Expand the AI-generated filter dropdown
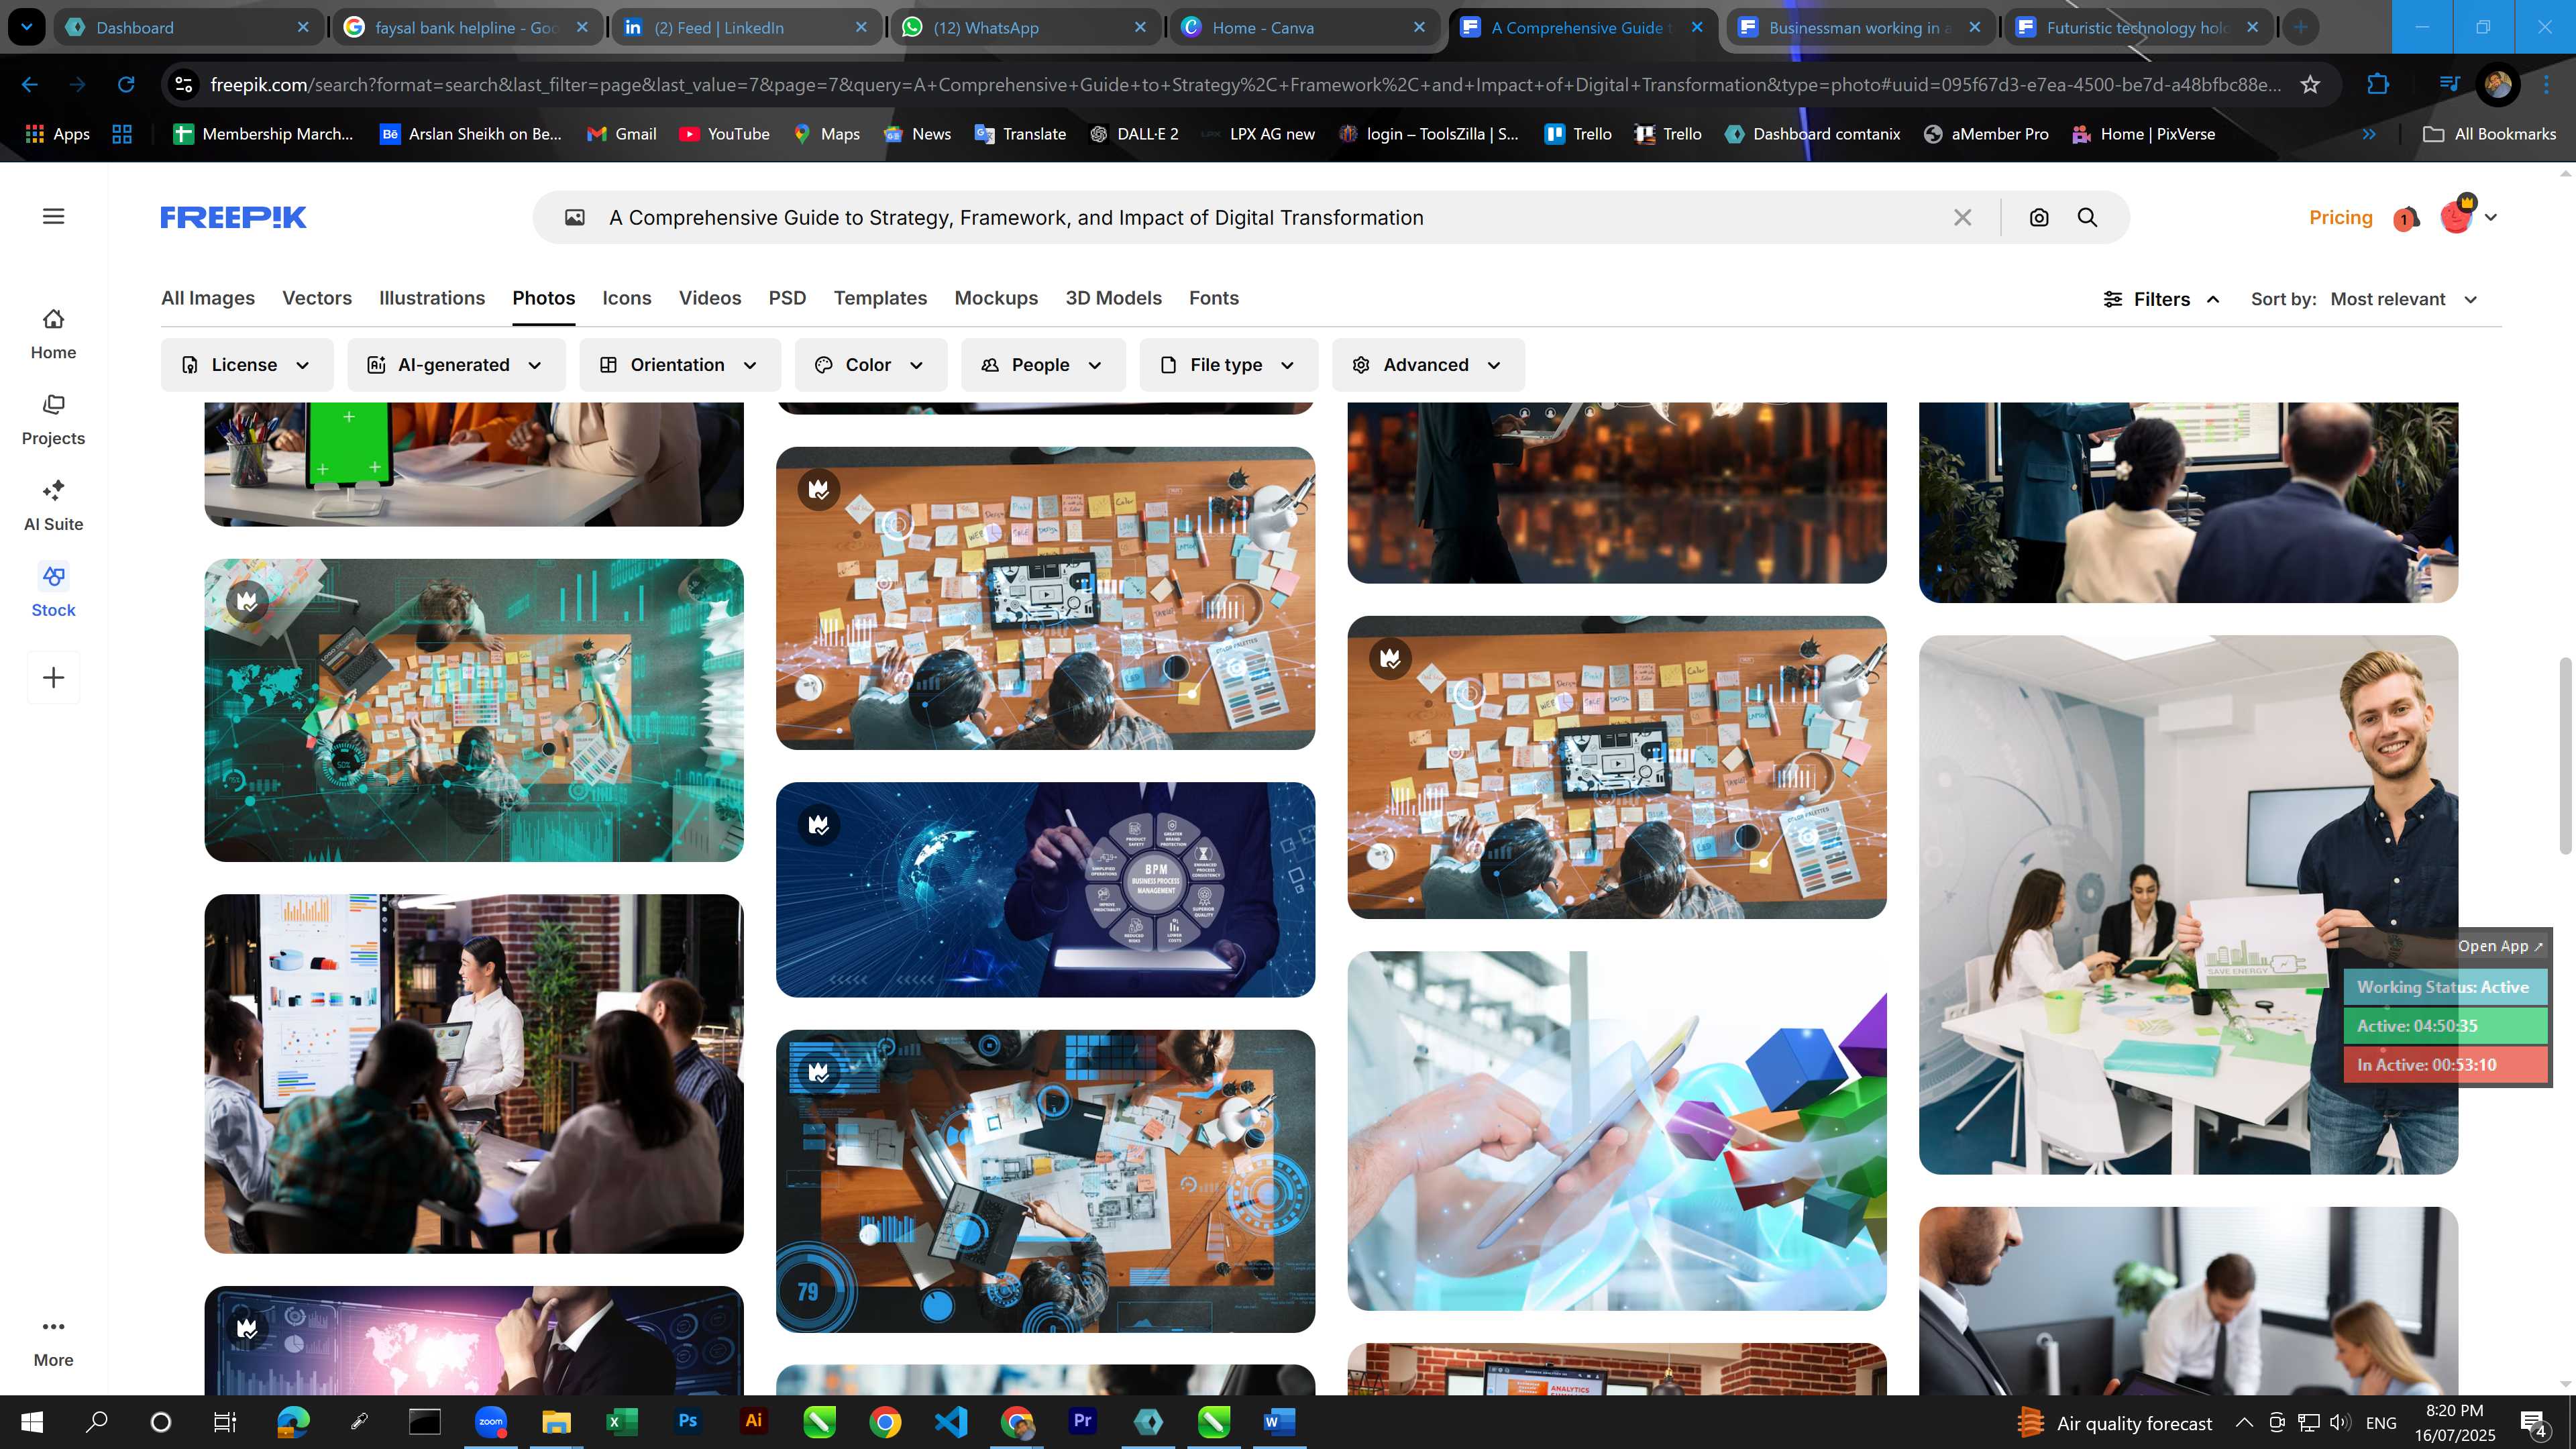The height and width of the screenshot is (1449, 2576). coord(456,365)
